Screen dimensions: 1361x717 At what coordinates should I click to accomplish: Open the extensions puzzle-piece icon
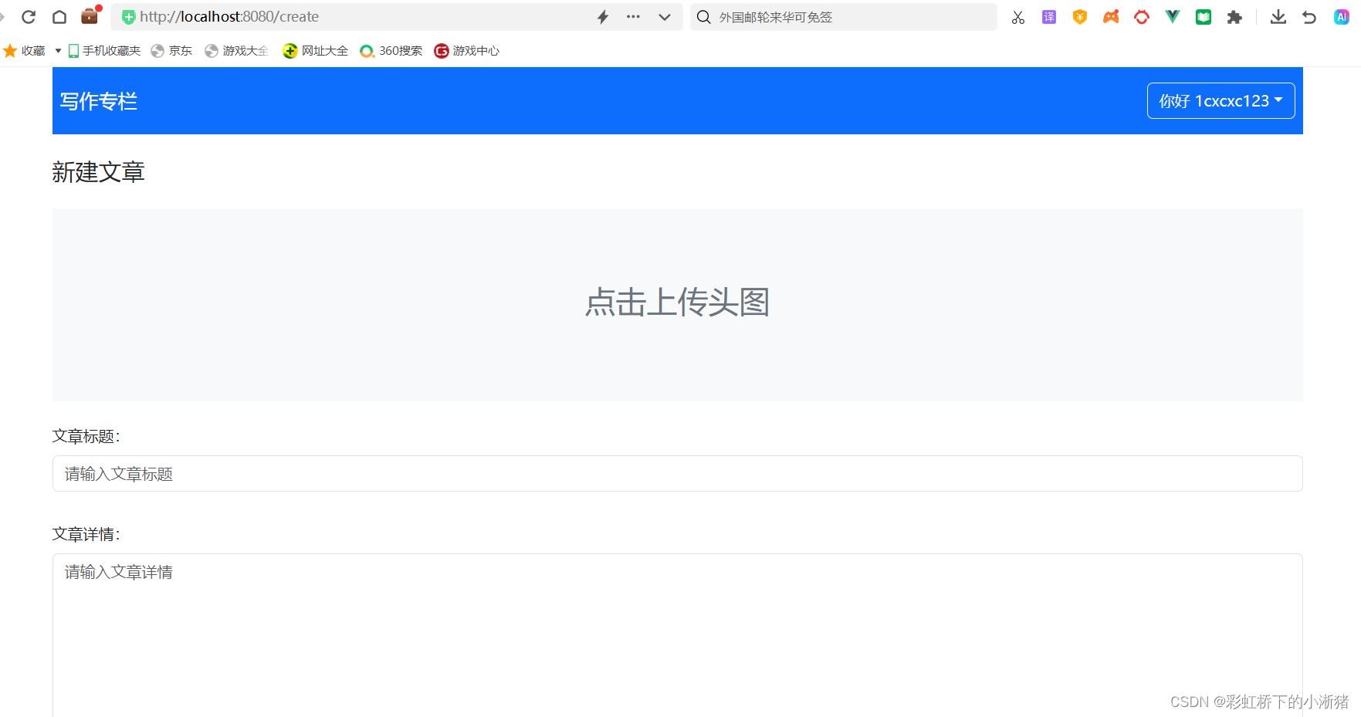1234,16
